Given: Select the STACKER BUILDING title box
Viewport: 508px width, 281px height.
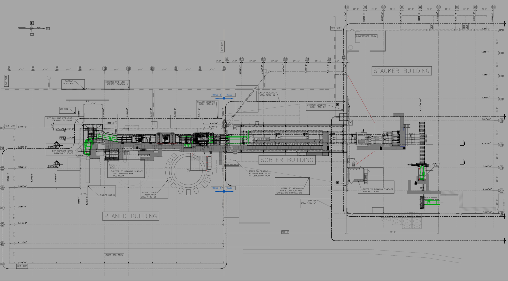Looking at the screenshot, I should [x=401, y=71].
